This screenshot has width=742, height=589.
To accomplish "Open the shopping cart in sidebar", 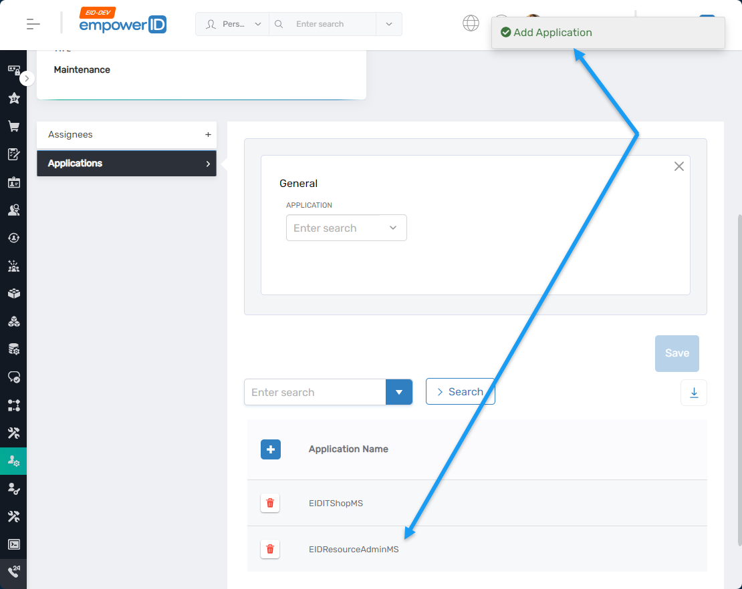I will (x=13, y=126).
